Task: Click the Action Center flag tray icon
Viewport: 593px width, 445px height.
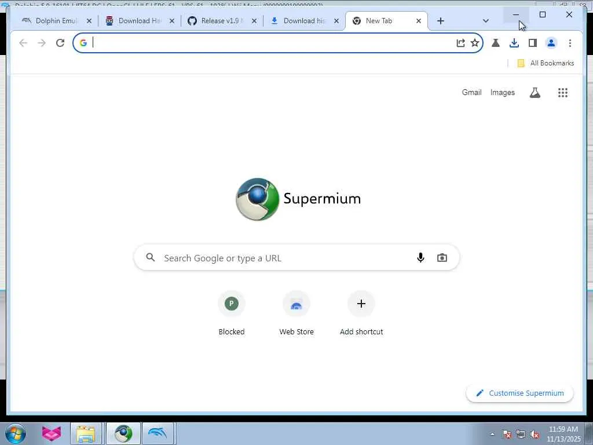Action: tap(507, 435)
